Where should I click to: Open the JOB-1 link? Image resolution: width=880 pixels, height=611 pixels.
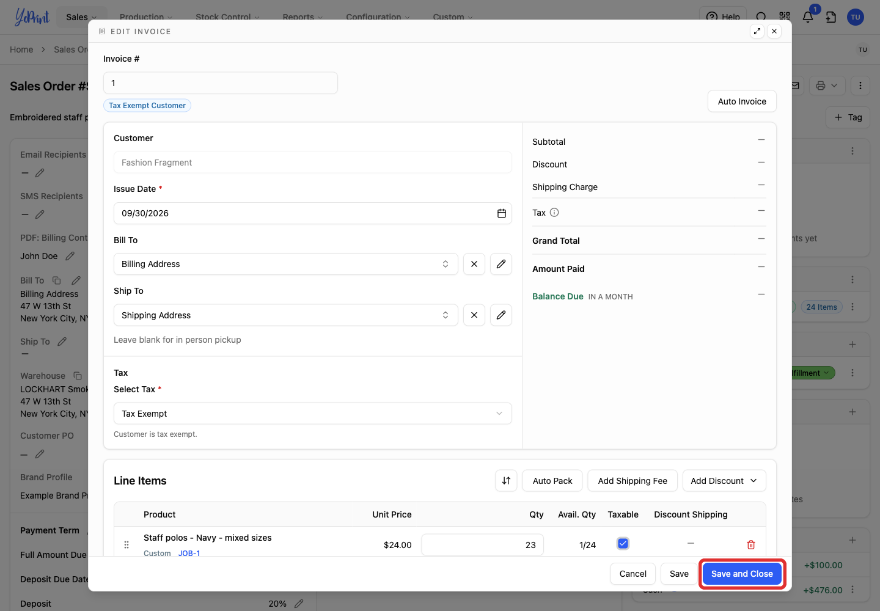point(189,553)
